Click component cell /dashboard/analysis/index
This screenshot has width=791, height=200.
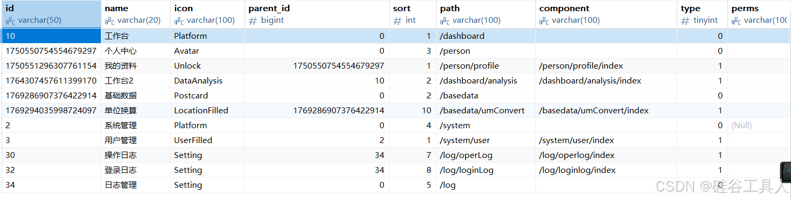click(606, 81)
